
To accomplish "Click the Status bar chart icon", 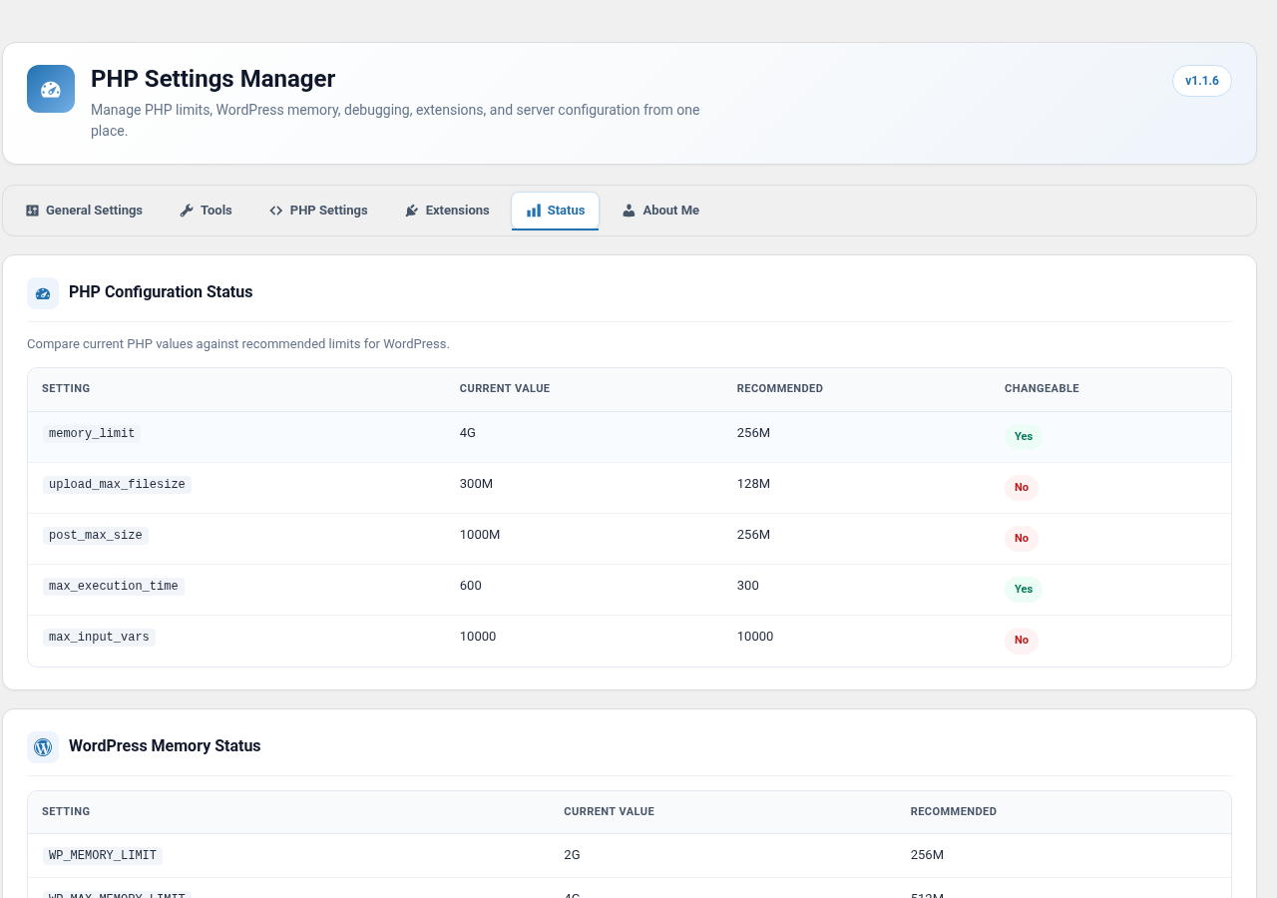I will pos(534,211).
